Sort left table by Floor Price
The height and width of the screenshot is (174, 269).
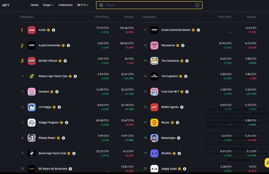(102, 17)
